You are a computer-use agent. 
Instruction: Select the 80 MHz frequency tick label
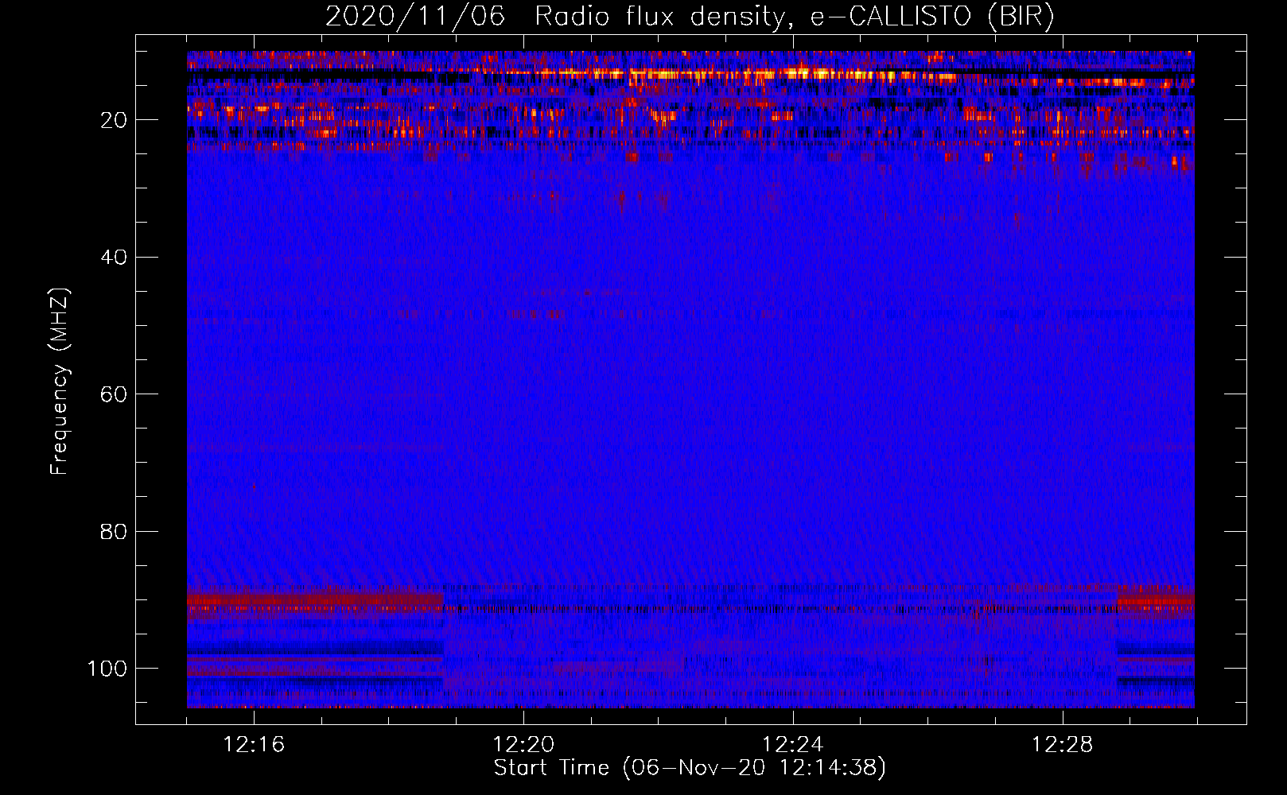pyautogui.click(x=114, y=531)
